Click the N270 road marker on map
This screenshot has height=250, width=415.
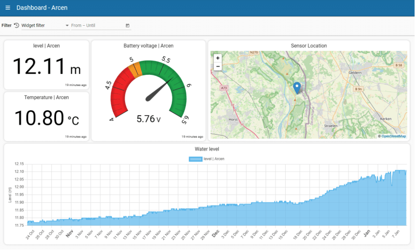click(254, 52)
